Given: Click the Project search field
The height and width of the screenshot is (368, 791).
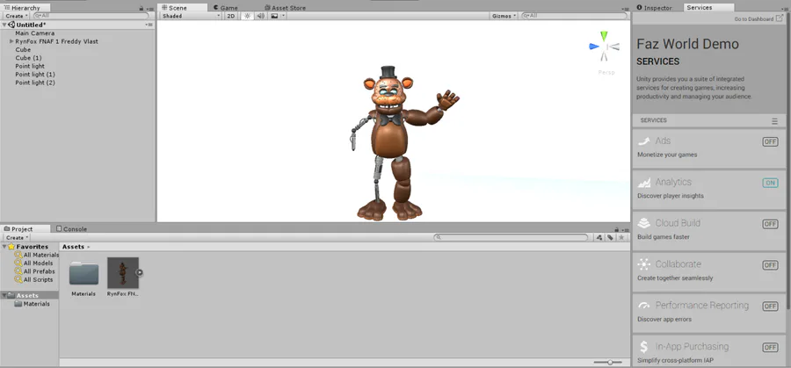Looking at the screenshot, I should pos(511,237).
